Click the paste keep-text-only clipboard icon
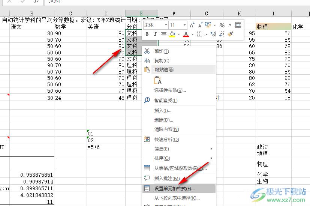The image size is (310, 206). (157, 80)
